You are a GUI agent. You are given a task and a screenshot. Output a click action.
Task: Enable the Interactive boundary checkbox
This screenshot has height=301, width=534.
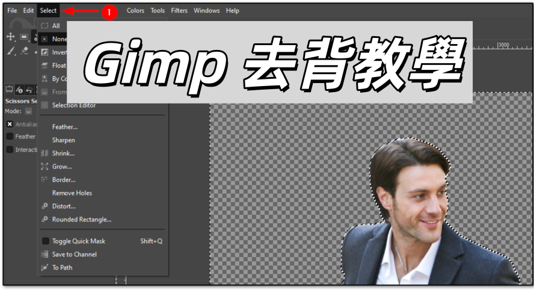(x=10, y=149)
